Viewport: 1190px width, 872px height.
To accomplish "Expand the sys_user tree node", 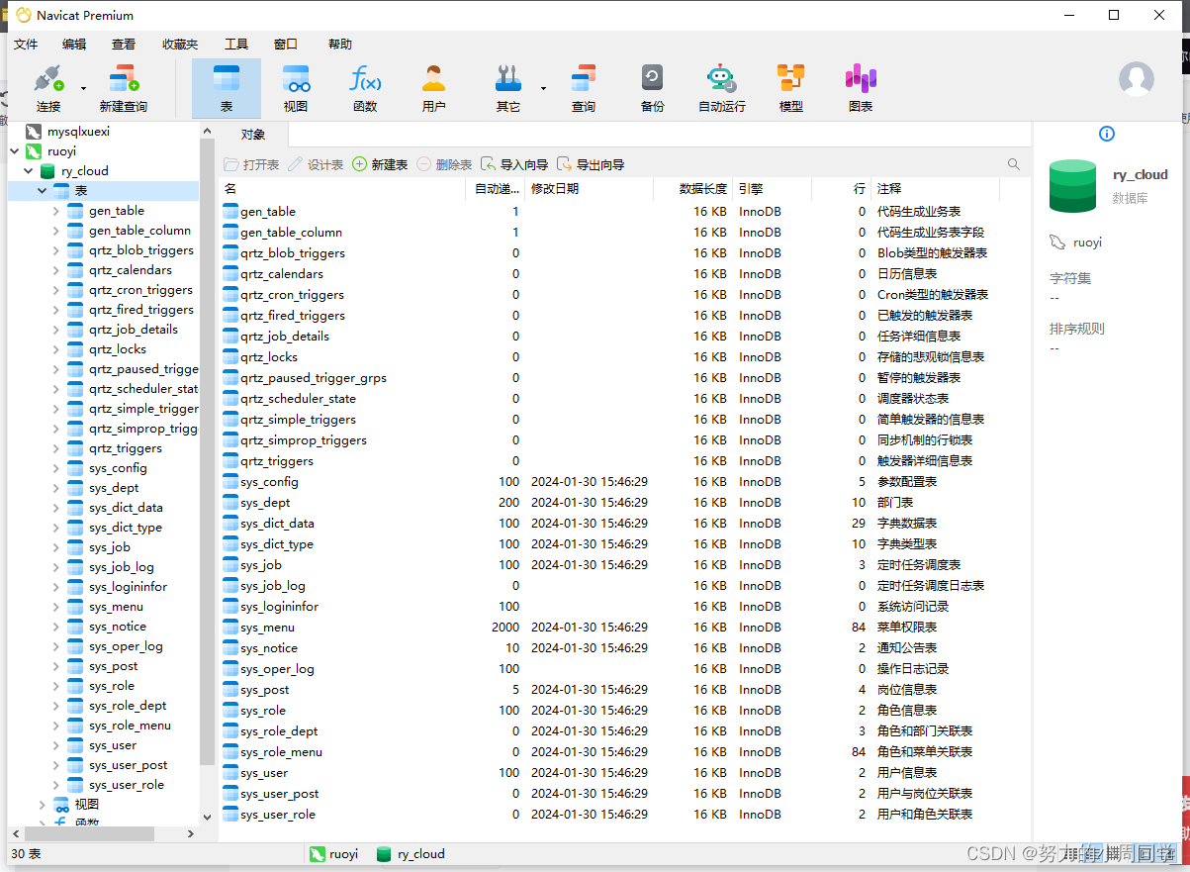I will click(x=56, y=745).
